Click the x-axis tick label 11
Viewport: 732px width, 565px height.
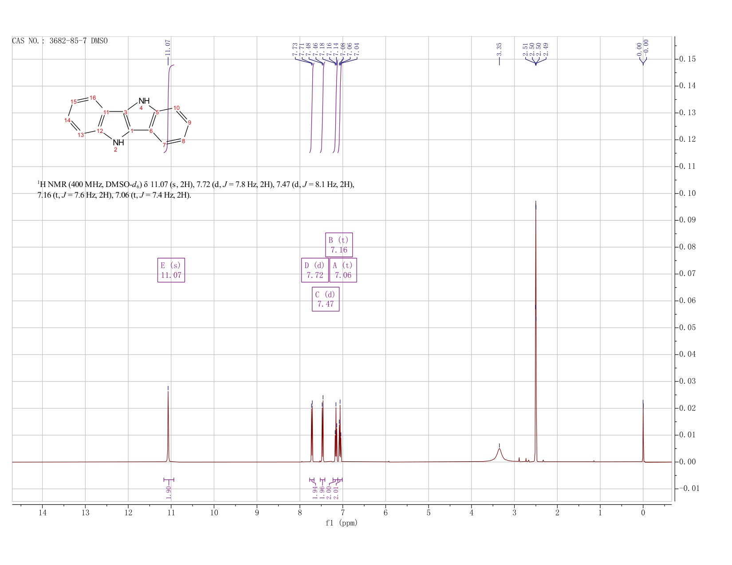171,513
